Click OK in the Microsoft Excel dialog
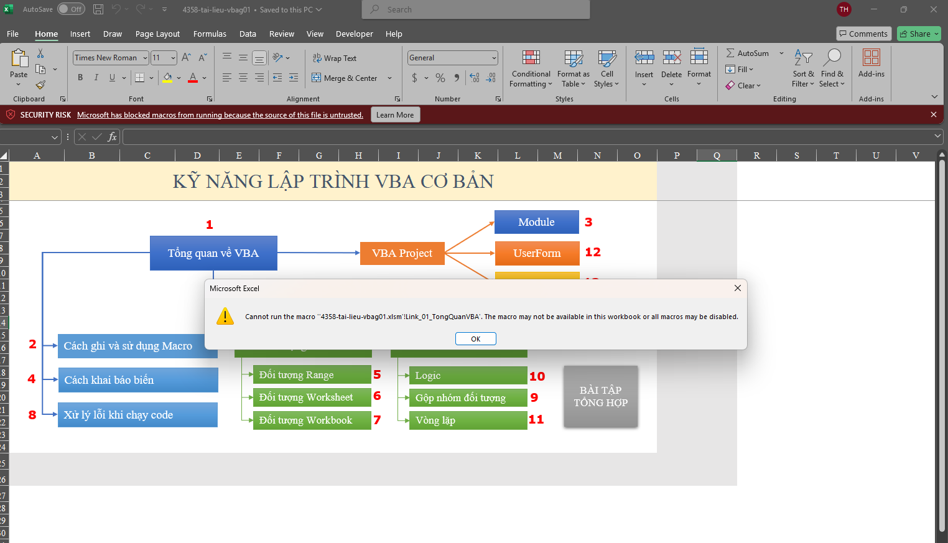 pyautogui.click(x=476, y=338)
